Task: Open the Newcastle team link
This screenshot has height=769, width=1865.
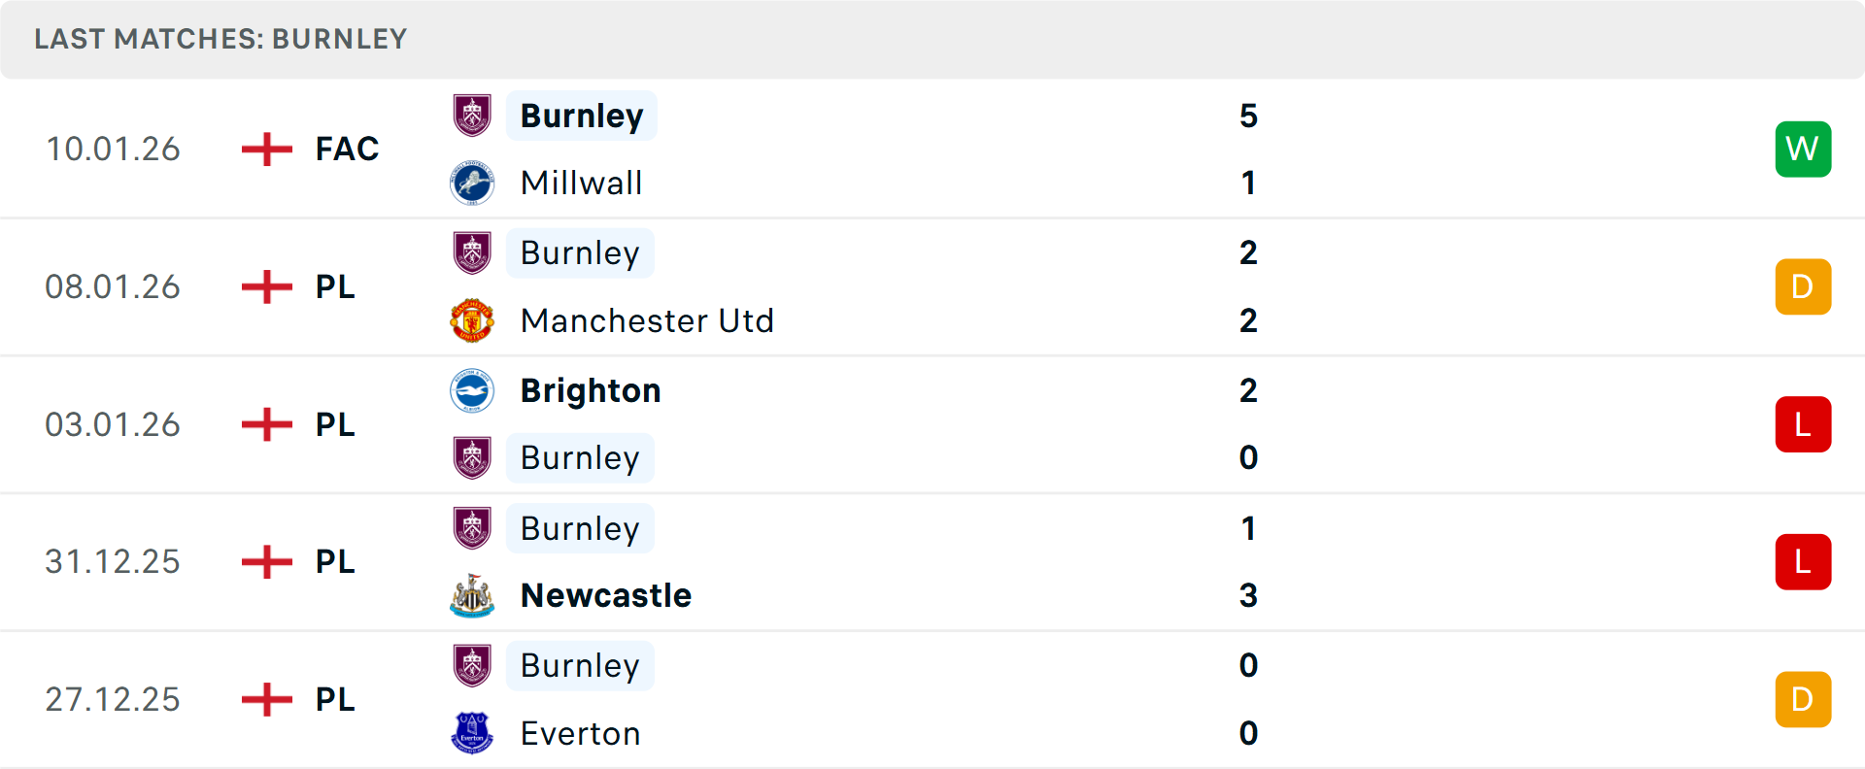Action: pos(606,595)
